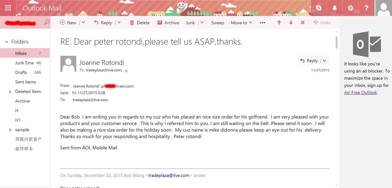Close the message with the red X
Image resolution: width=392 pixels, height=188 pixels.
coord(303,23)
